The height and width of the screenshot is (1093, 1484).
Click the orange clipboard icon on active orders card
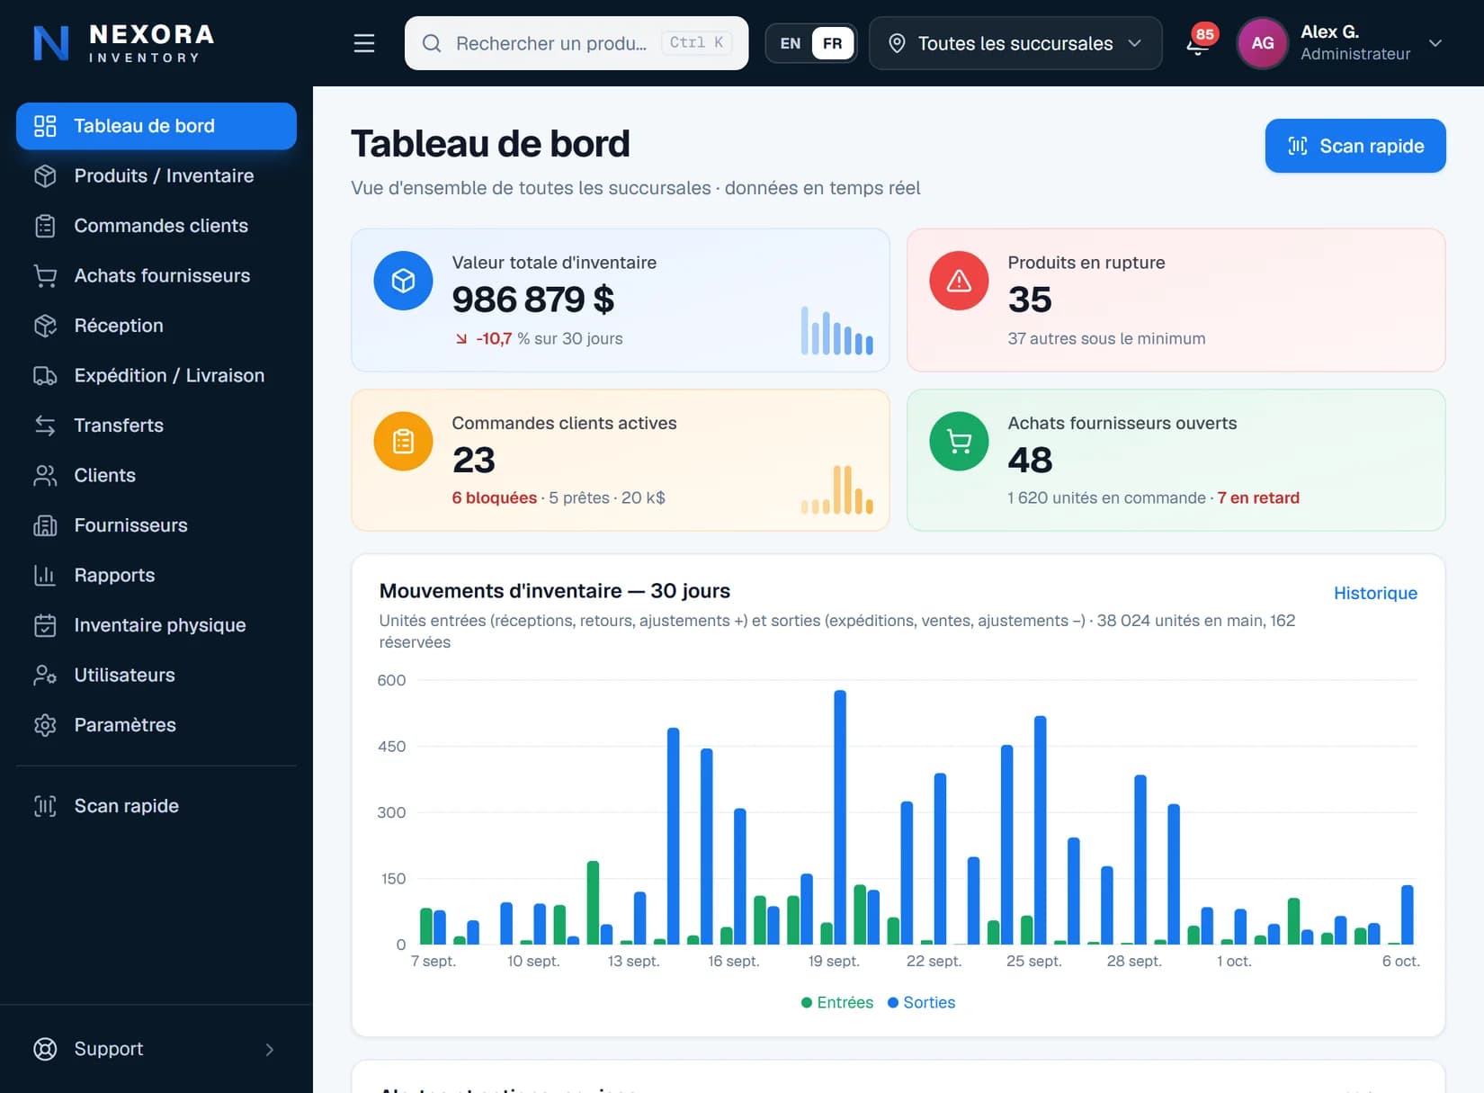tap(403, 441)
